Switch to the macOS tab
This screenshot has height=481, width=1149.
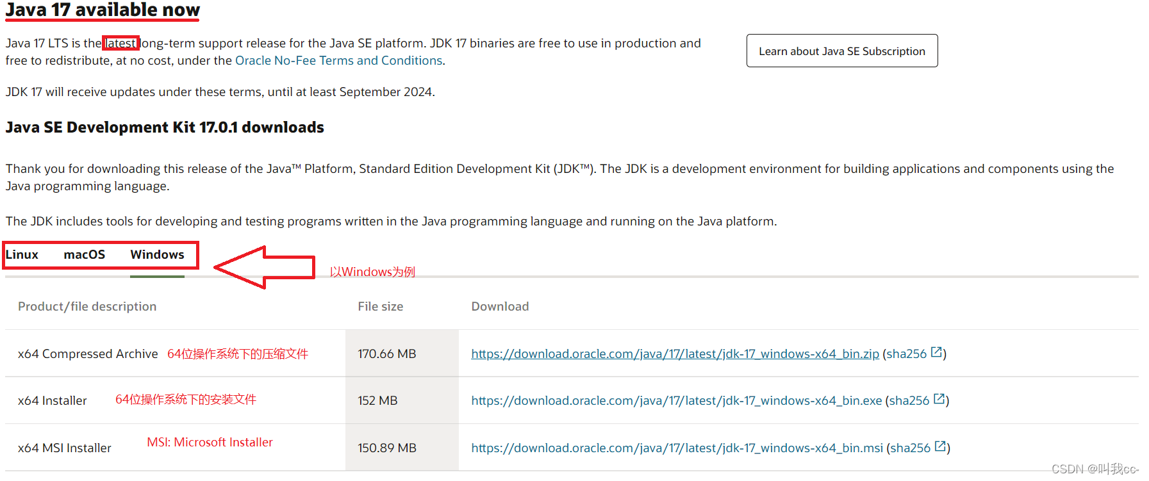coord(84,254)
